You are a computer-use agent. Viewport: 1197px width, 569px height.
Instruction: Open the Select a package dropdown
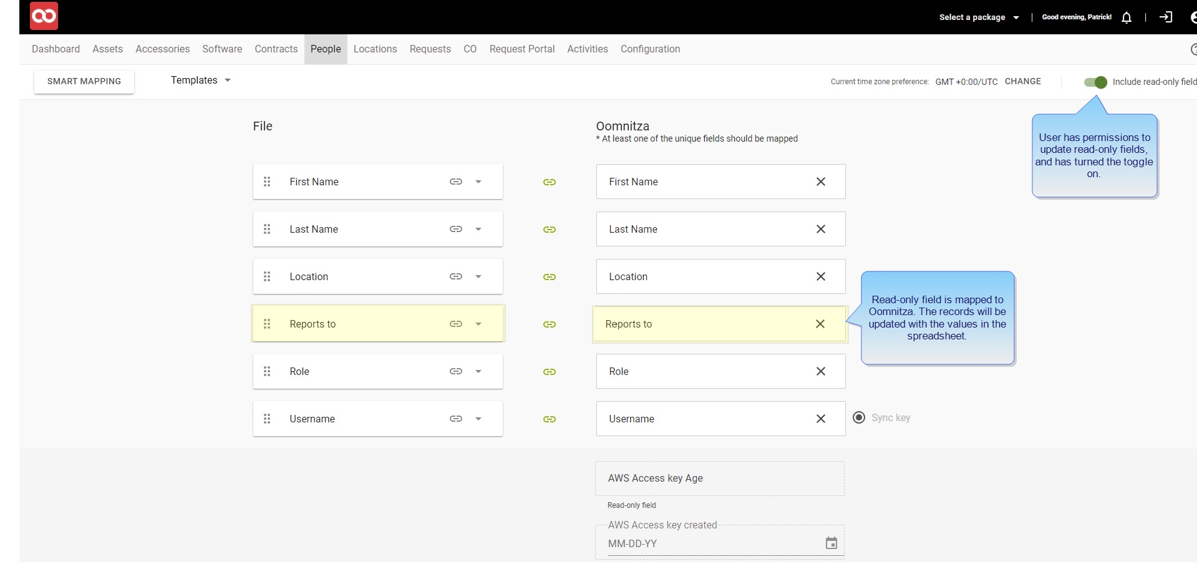(x=979, y=17)
